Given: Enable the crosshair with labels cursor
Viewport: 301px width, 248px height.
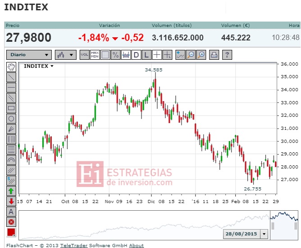Looking at the screenshot, I should pyautogui.click(x=167, y=55).
